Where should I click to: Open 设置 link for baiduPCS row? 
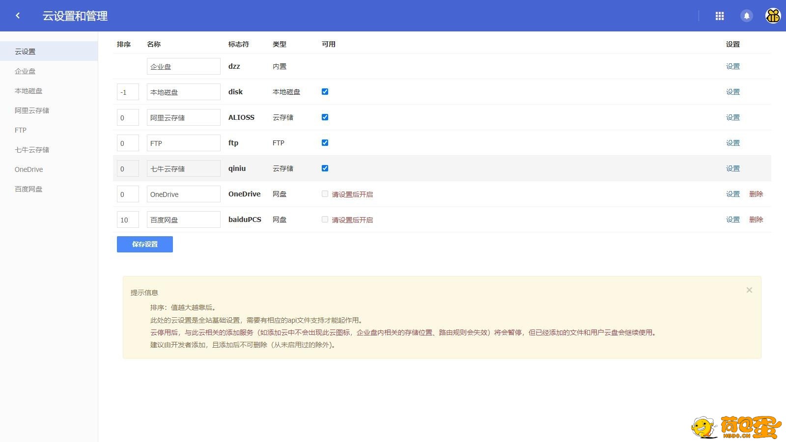(732, 220)
